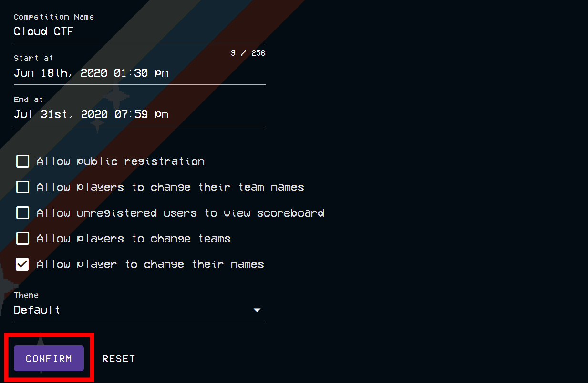Screen dimensions: 588x383
Task: Click the RESET button
Action: 118,358
